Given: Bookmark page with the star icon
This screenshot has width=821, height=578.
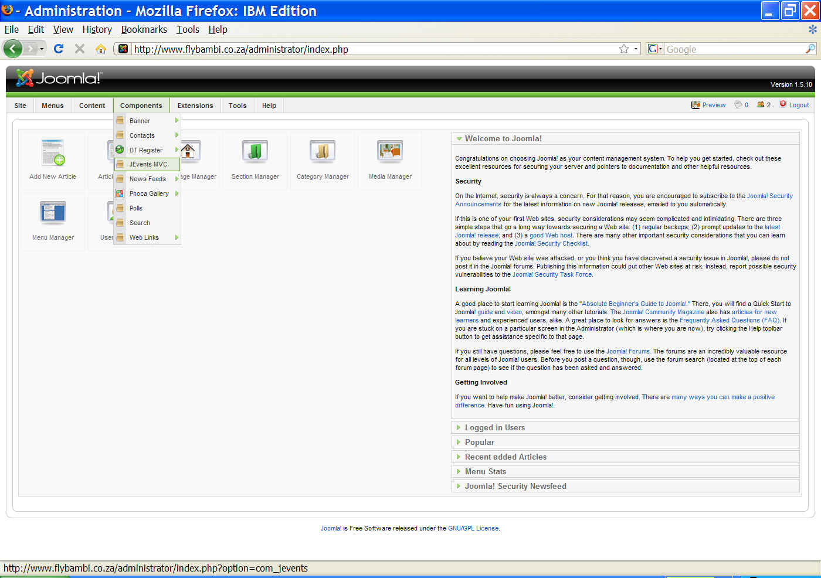Looking at the screenshot, I should click(624, 49).
